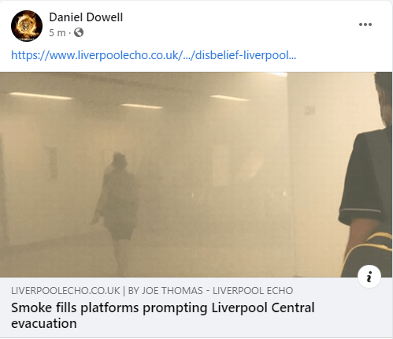Click the Daniel Dowell author name

pyautogui.click(x=86, y=17)
